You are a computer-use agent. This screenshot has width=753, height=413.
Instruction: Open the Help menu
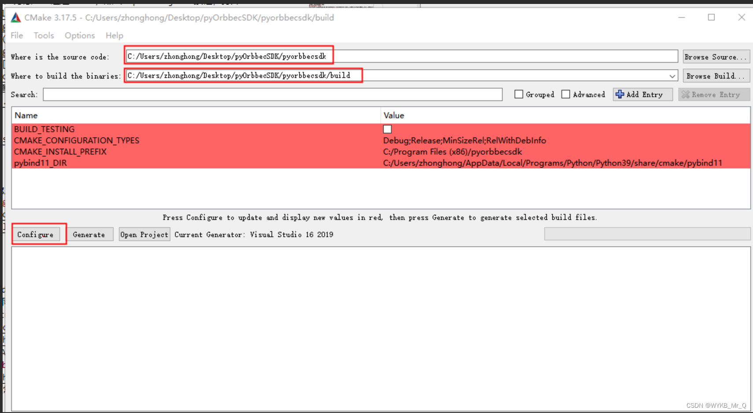[114, 36]
